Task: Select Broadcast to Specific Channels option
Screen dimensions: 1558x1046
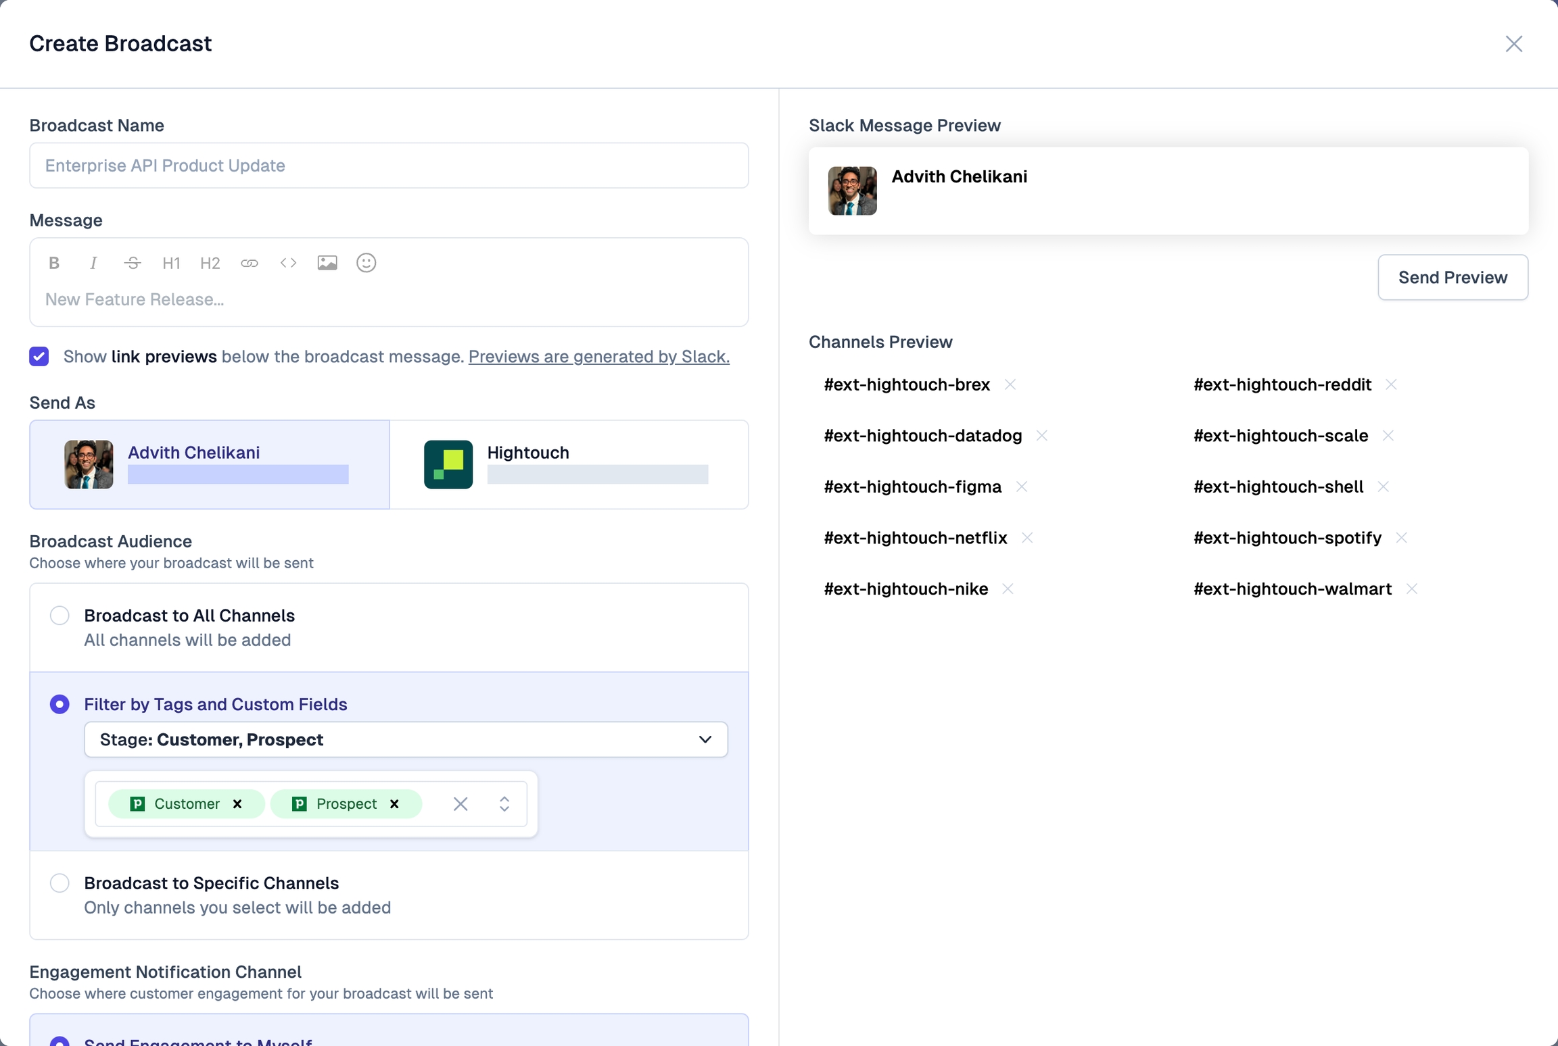Action: 60,883
